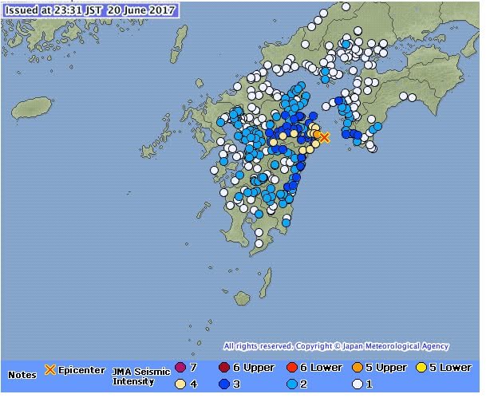The height and width of the screenshot is (398, 486).
Task: Click the Notes label in the legend
Action: [x=22, y=374]
